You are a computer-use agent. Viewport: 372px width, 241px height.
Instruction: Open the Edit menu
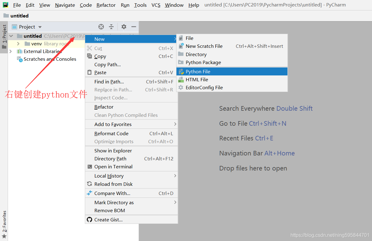point(30,5)
